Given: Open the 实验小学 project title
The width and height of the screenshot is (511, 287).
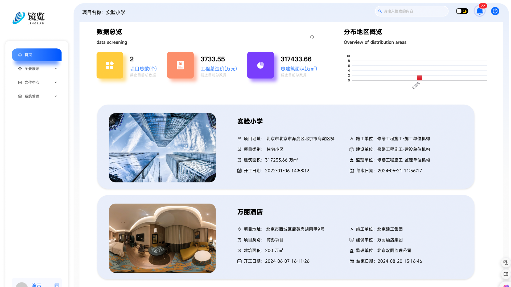Looking at the screenshot, I should (250, 121).
